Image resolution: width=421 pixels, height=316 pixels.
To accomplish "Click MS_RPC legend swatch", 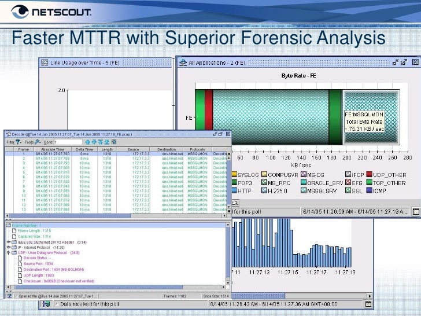I will (x=264, y=182).
